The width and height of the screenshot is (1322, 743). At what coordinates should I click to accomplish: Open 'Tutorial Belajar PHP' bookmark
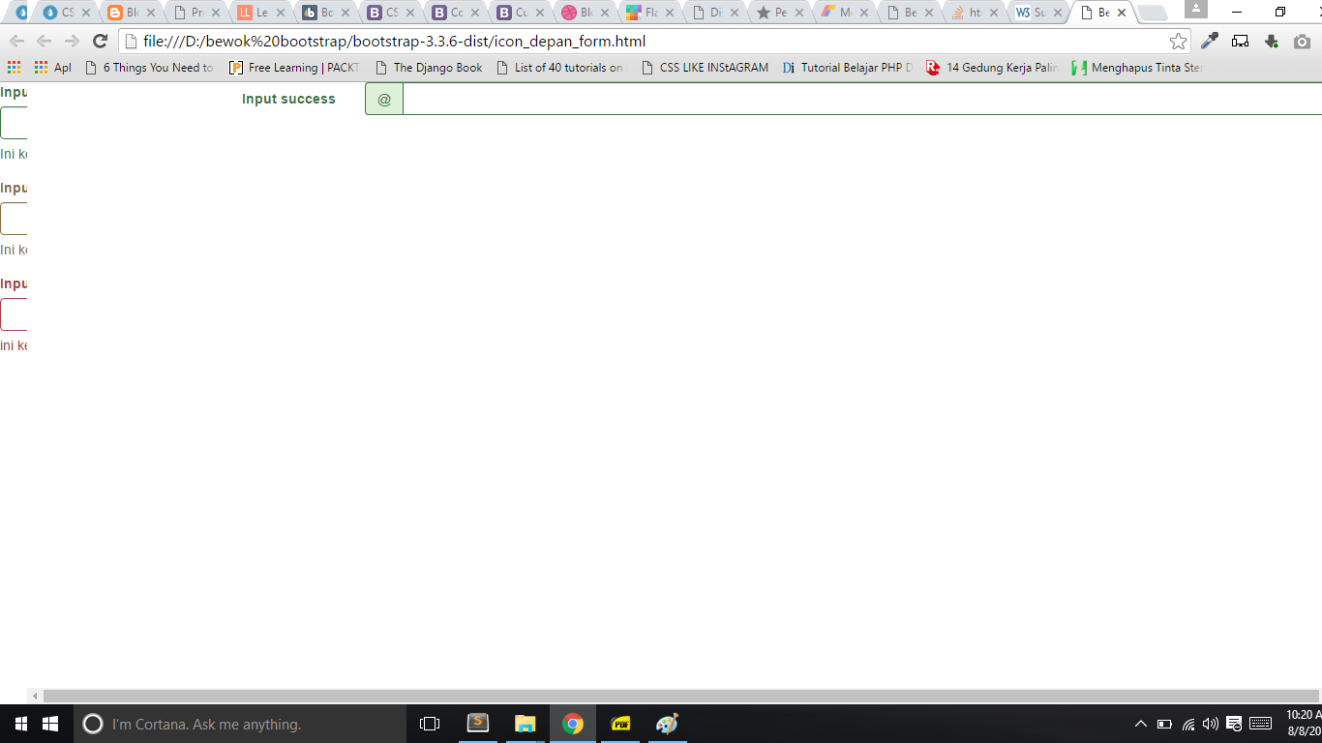click(x=848, y=68)
